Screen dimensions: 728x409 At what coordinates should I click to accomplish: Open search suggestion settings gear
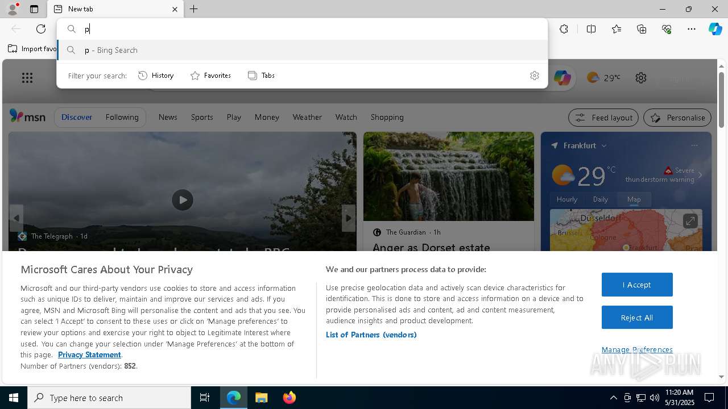tap(535, 76)
